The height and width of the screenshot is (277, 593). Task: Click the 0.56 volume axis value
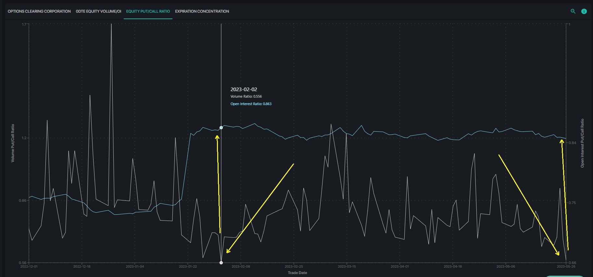(23, 263)
